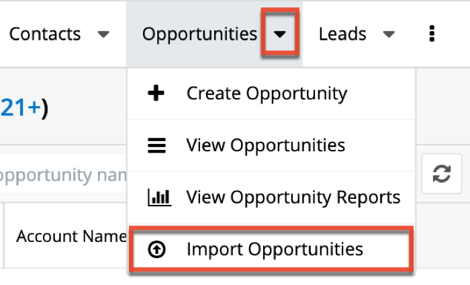
Task: Click the upload arrow icon for Import
Action: pyautogui.click(x=156, y=249)
